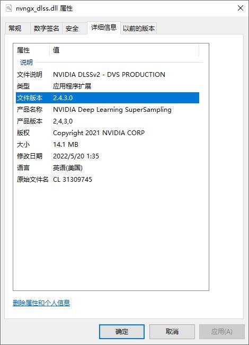
Task: Click the highlighted 文件版本 2.4.3.0 row
Action: click(108, 98)
